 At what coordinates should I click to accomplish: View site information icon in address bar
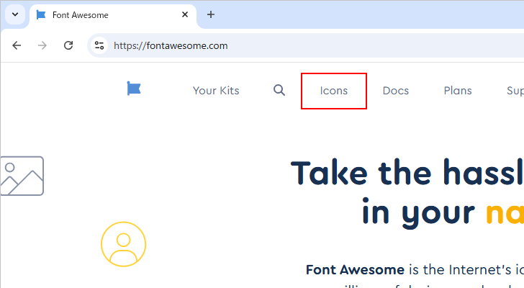click(99, 45)
